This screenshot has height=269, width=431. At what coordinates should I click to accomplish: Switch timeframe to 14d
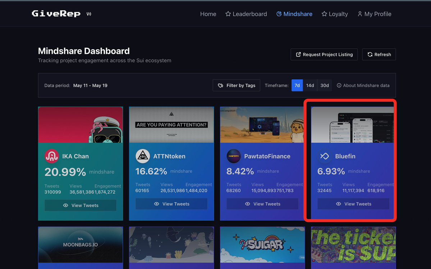coord(310,85)
